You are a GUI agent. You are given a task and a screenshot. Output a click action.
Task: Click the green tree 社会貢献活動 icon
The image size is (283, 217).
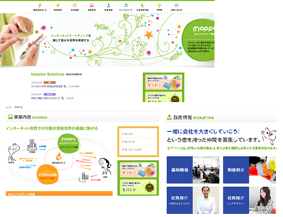(142, 5)
